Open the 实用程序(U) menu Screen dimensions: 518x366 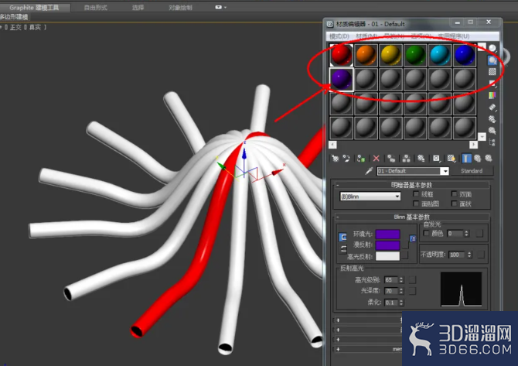[x=454, y=36]
